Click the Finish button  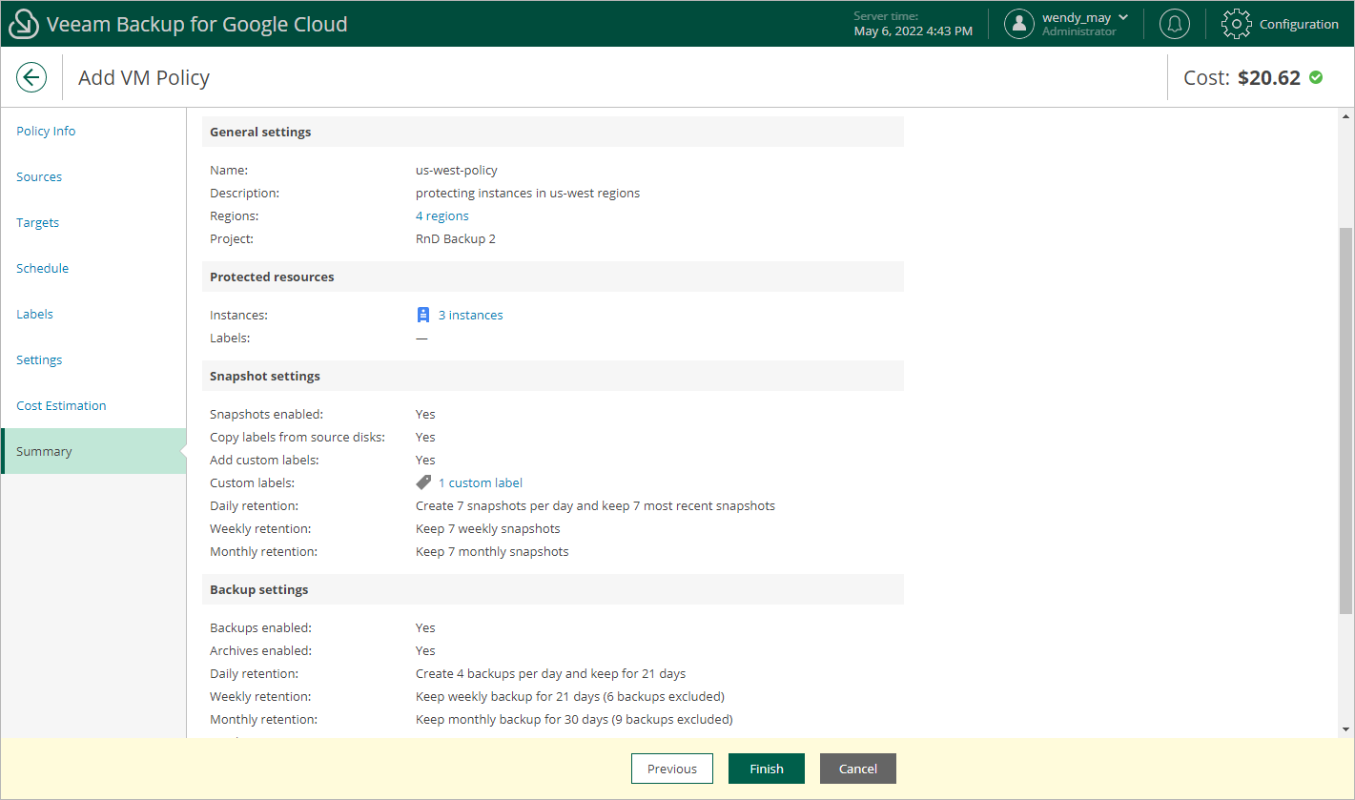(767, 769)
